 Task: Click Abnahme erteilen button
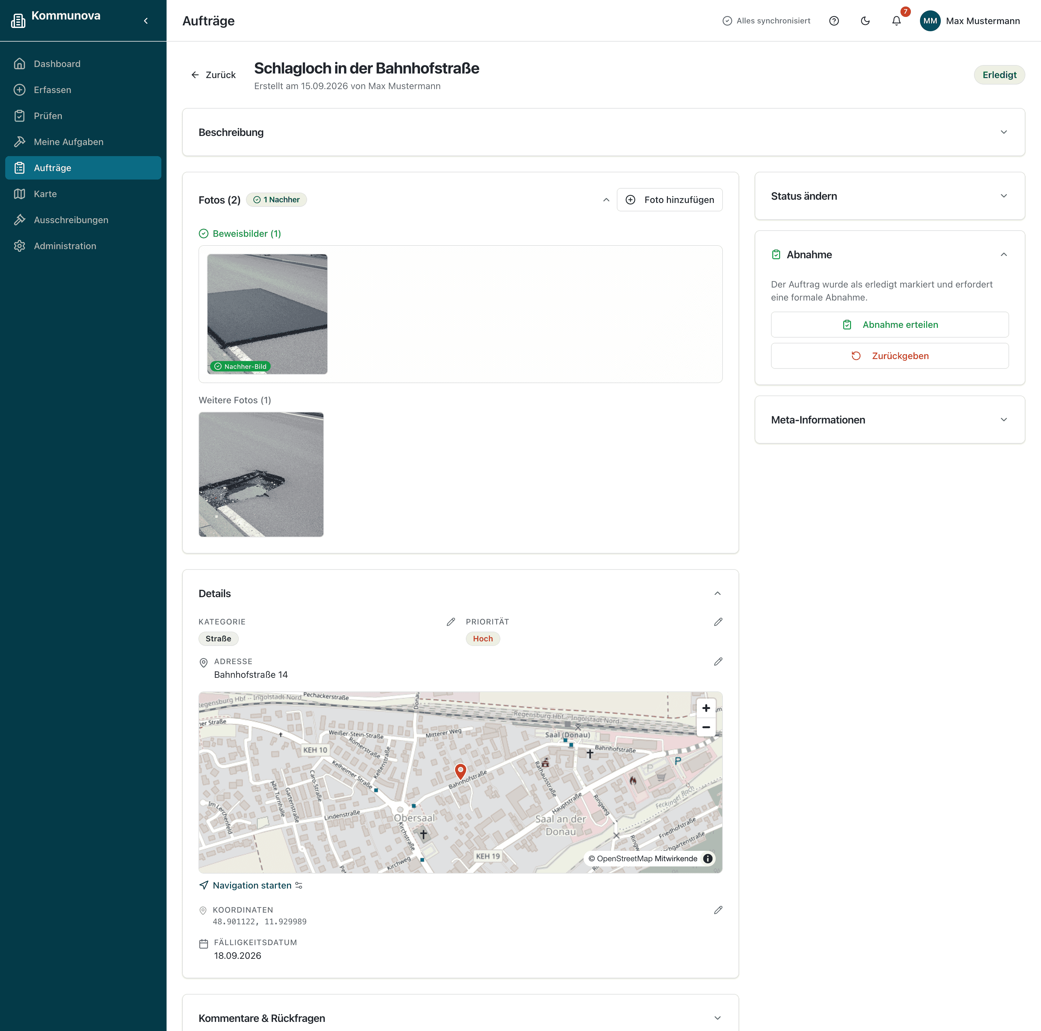(890, 325)
